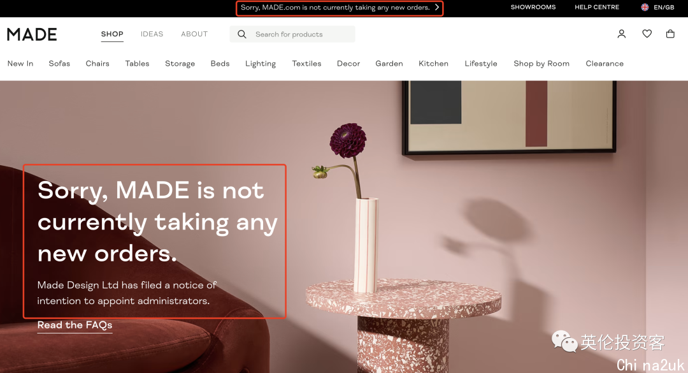Click the search magnifier icon
688x373 pixels.
pos(242,34)
